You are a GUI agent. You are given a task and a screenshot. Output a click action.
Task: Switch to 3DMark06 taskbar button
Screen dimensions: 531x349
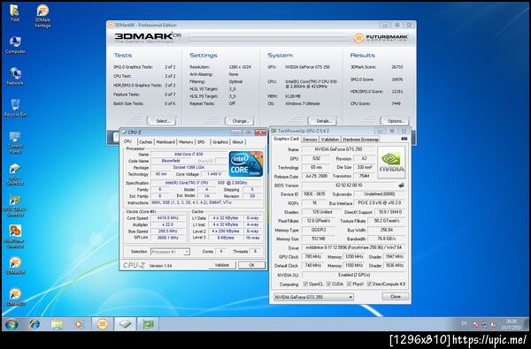pos(102,324)
